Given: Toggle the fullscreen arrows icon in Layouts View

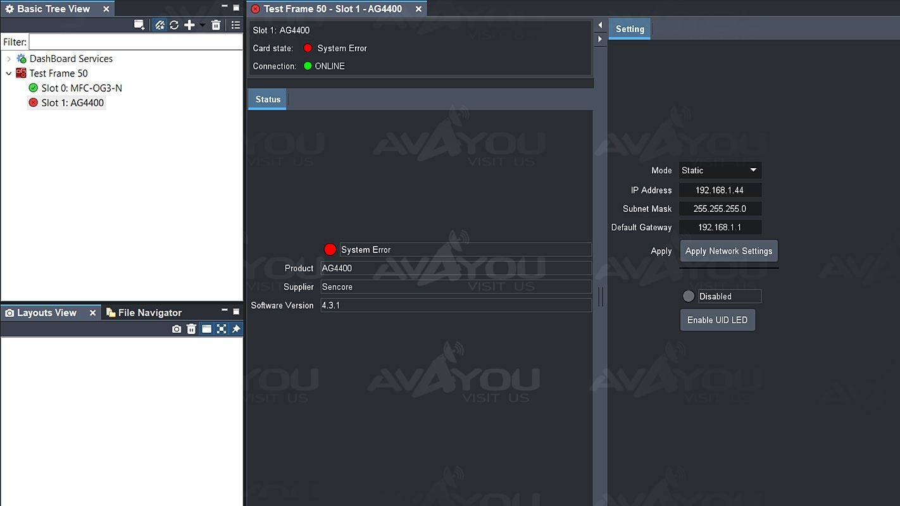Looking at the screenshot, I should click(x=222, y=329).
